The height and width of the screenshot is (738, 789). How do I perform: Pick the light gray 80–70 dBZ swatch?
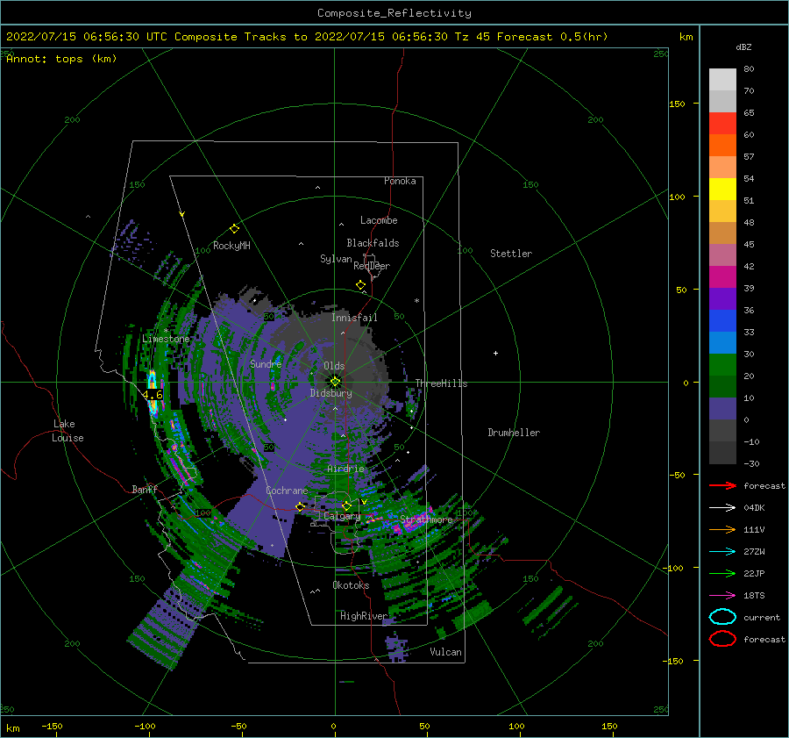click(x=722, y=80)
